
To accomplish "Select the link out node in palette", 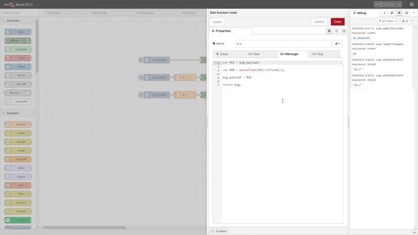I will point(18,93).
